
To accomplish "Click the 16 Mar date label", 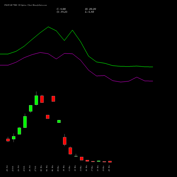I will tap(86, 169).
